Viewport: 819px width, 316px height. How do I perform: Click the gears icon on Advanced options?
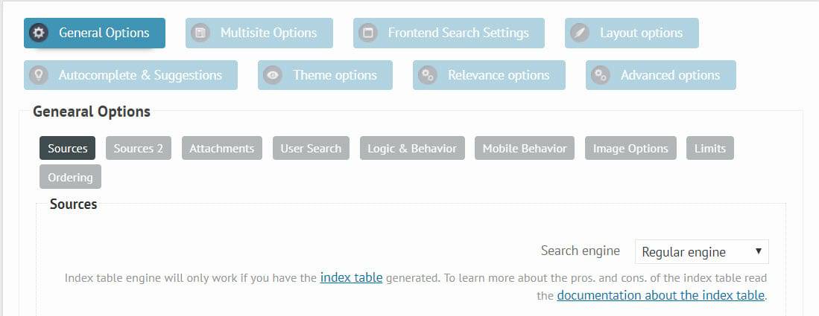[601, 75]
